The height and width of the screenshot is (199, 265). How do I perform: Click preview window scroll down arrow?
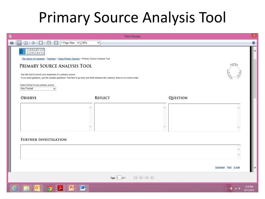[x=255, y=168]
